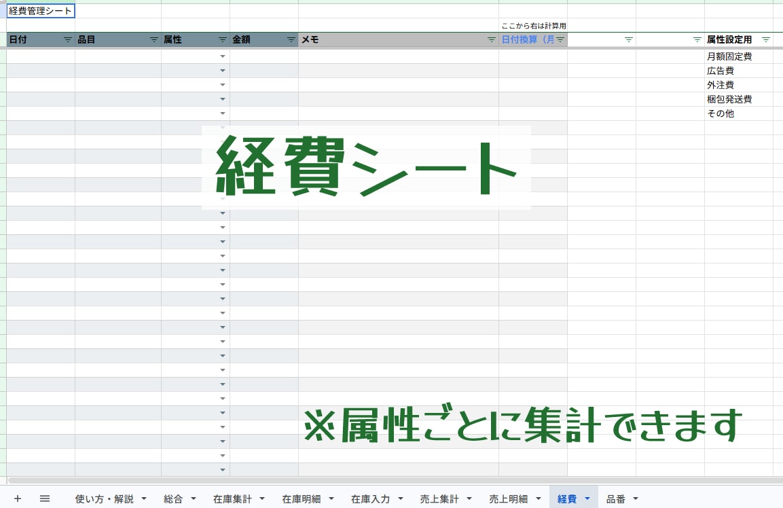Image resolution: width=783 pixels, height=508 pixels.
Task: Open 在庫明細 tab menu arrow
Action: (x=331, y=498)
